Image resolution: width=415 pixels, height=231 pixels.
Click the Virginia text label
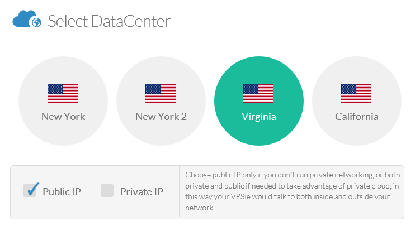pos(259,117)
